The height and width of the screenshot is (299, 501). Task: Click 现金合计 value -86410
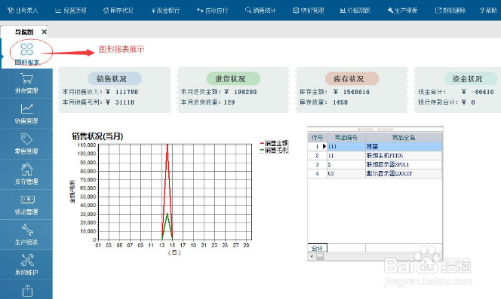482,92
